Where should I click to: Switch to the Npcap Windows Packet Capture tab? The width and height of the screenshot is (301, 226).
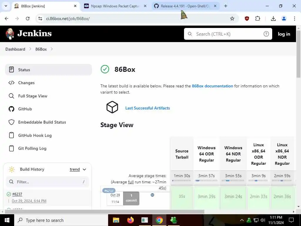[x=115, y=6]
